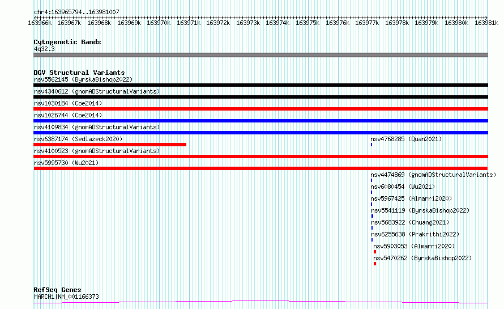Open nsv6255638 (Prakrithi2022) variant label
Screen dimensions: 504x309
coord(415,234)
